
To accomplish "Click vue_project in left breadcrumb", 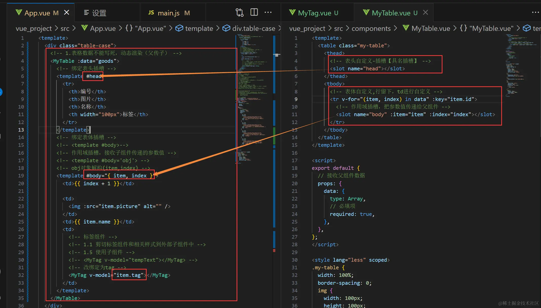I will click(33, 28).
